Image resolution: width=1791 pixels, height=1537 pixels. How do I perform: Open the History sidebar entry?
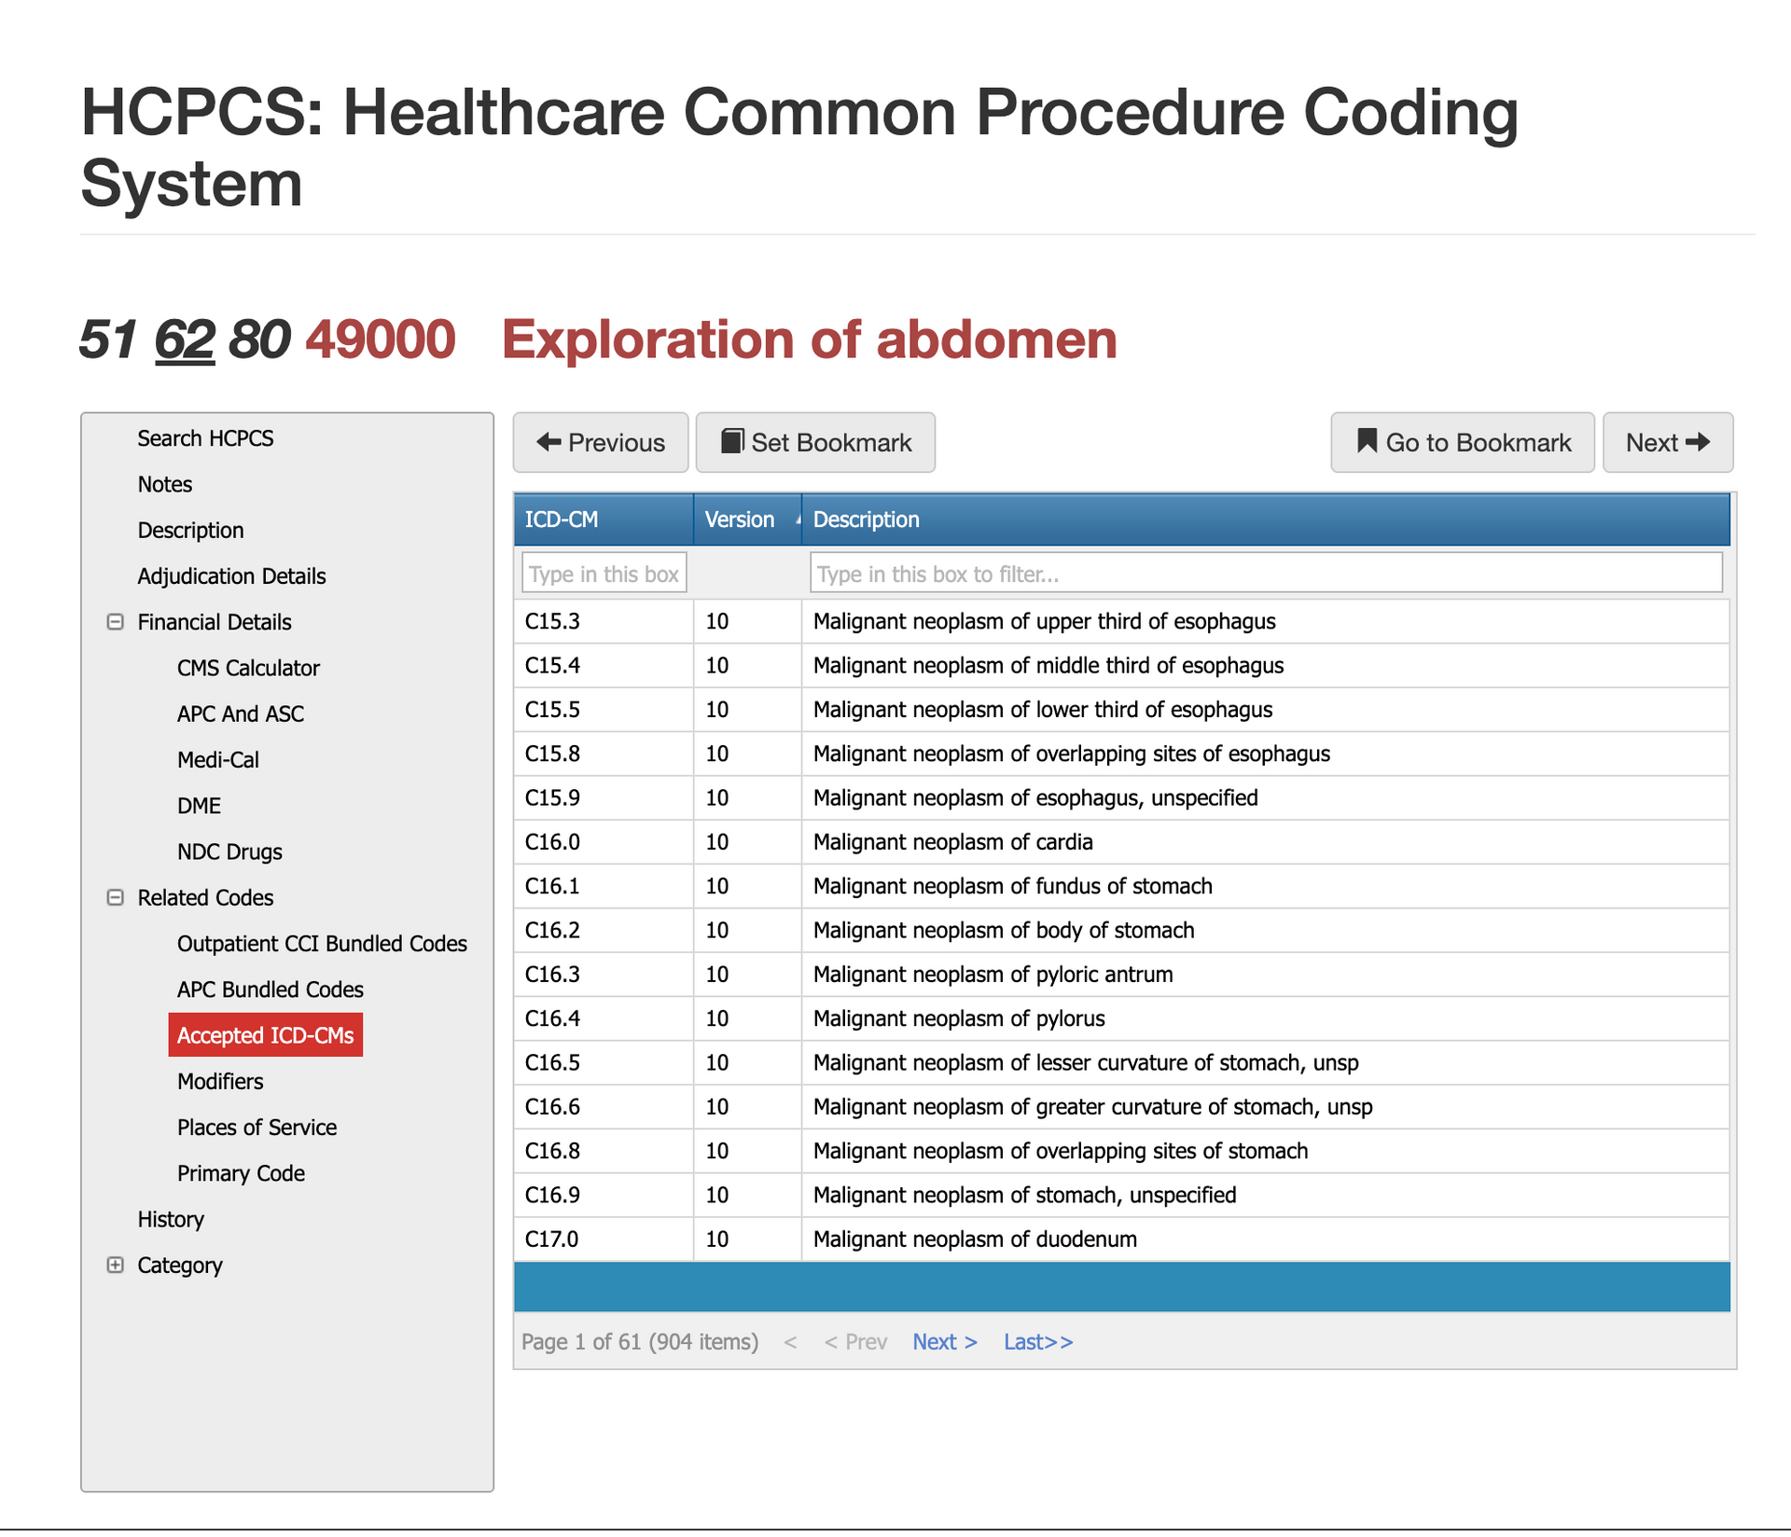click(170, 1219)
